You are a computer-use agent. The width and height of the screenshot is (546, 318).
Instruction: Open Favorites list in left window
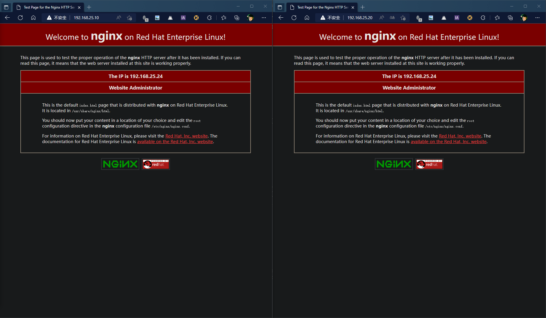point(224,18)
